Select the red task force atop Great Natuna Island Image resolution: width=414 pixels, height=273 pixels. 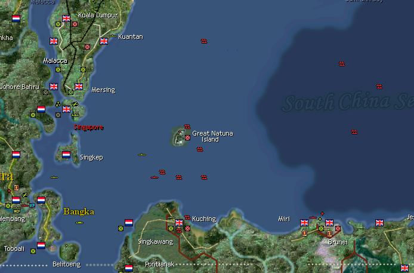[187, 126]
